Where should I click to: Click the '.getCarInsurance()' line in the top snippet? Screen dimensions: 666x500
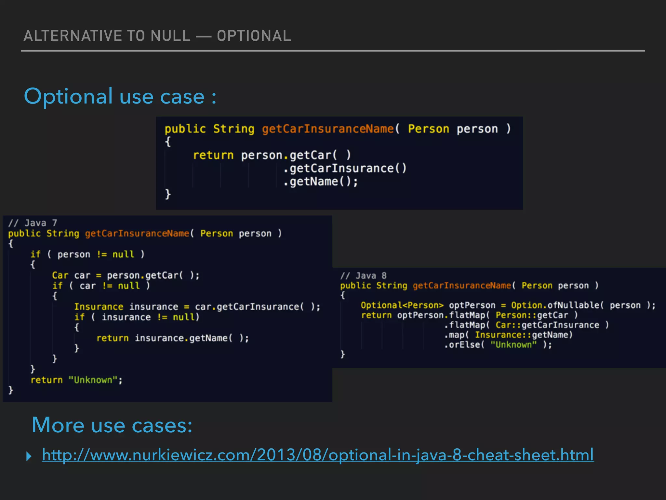pyautogui.click(x=345, y=168)
